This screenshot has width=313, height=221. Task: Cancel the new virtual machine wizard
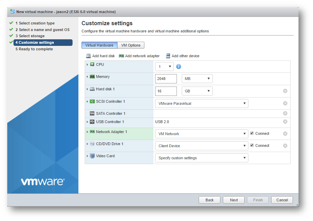[282, 200]
